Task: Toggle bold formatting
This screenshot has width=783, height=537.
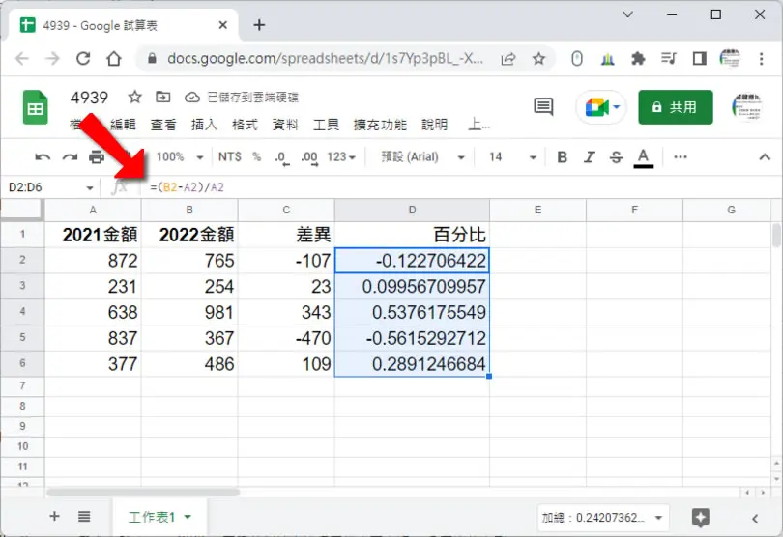Action: pyautogui.click(x=562, y=157)
